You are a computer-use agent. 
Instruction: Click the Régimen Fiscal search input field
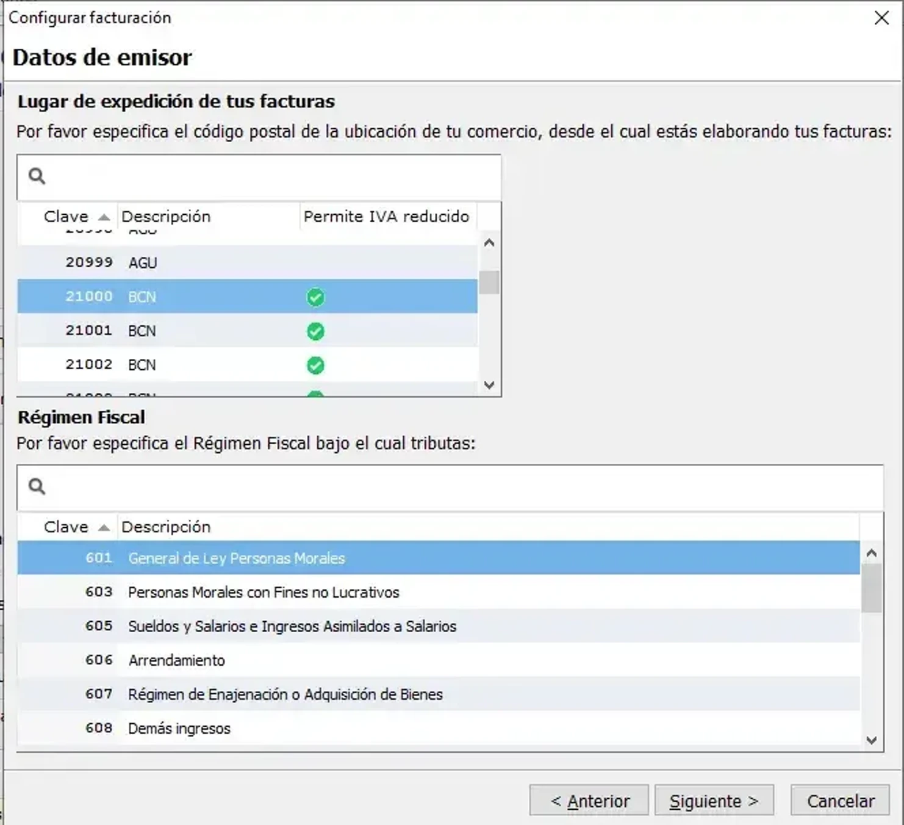427,487
